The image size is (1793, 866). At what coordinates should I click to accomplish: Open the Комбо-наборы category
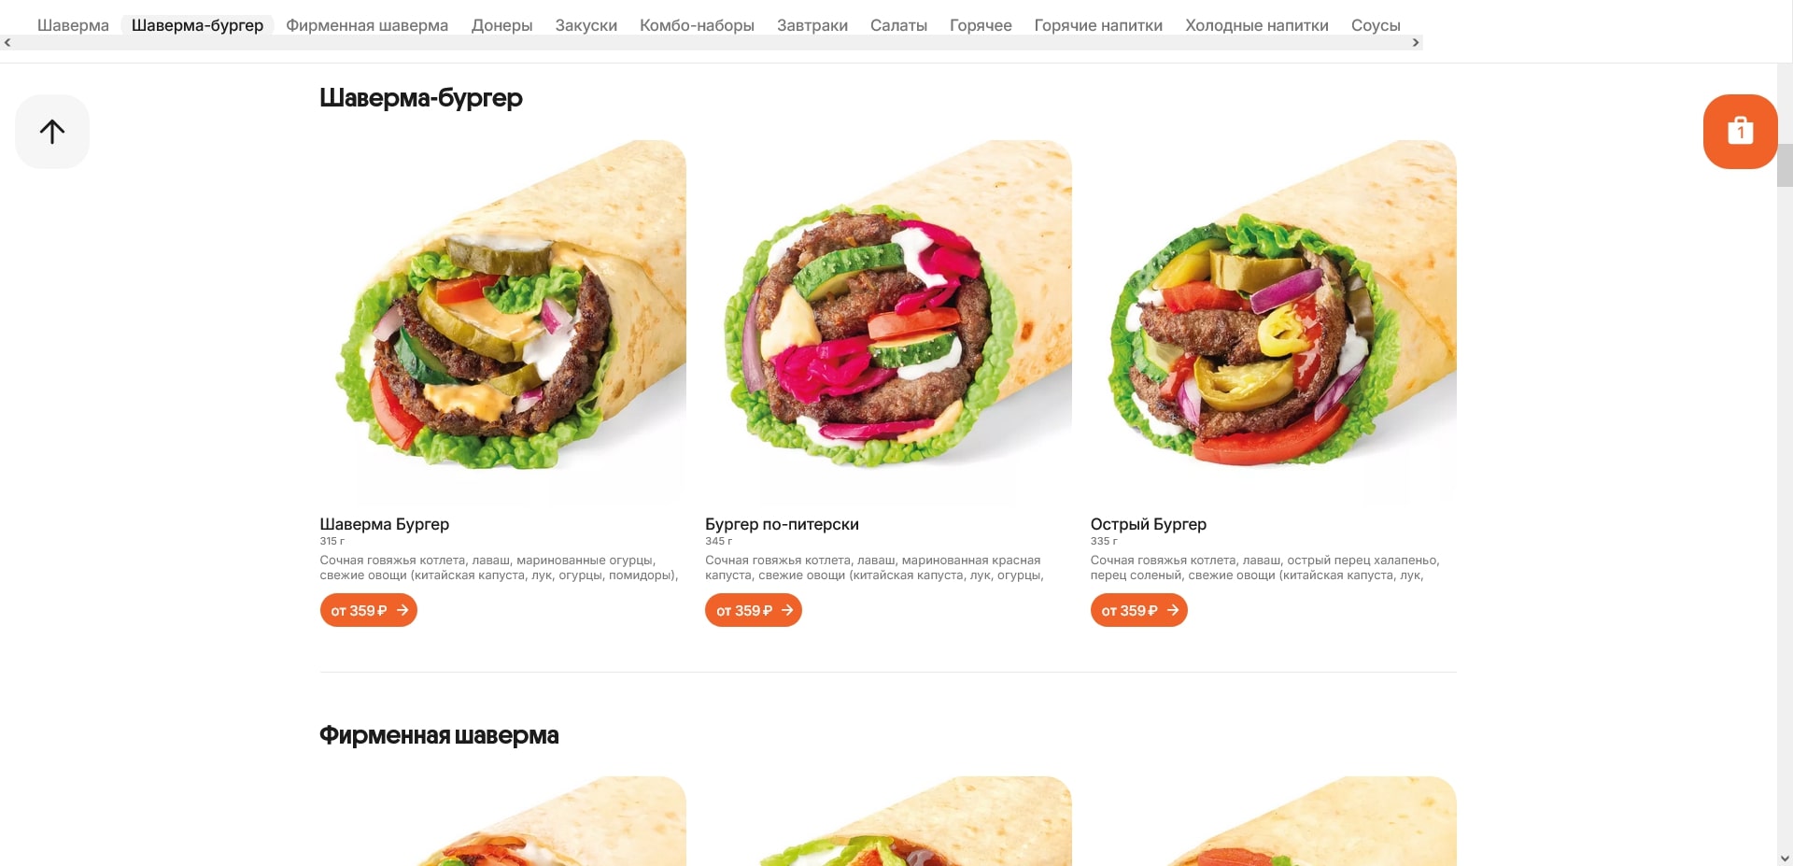(x=697, y=25)
